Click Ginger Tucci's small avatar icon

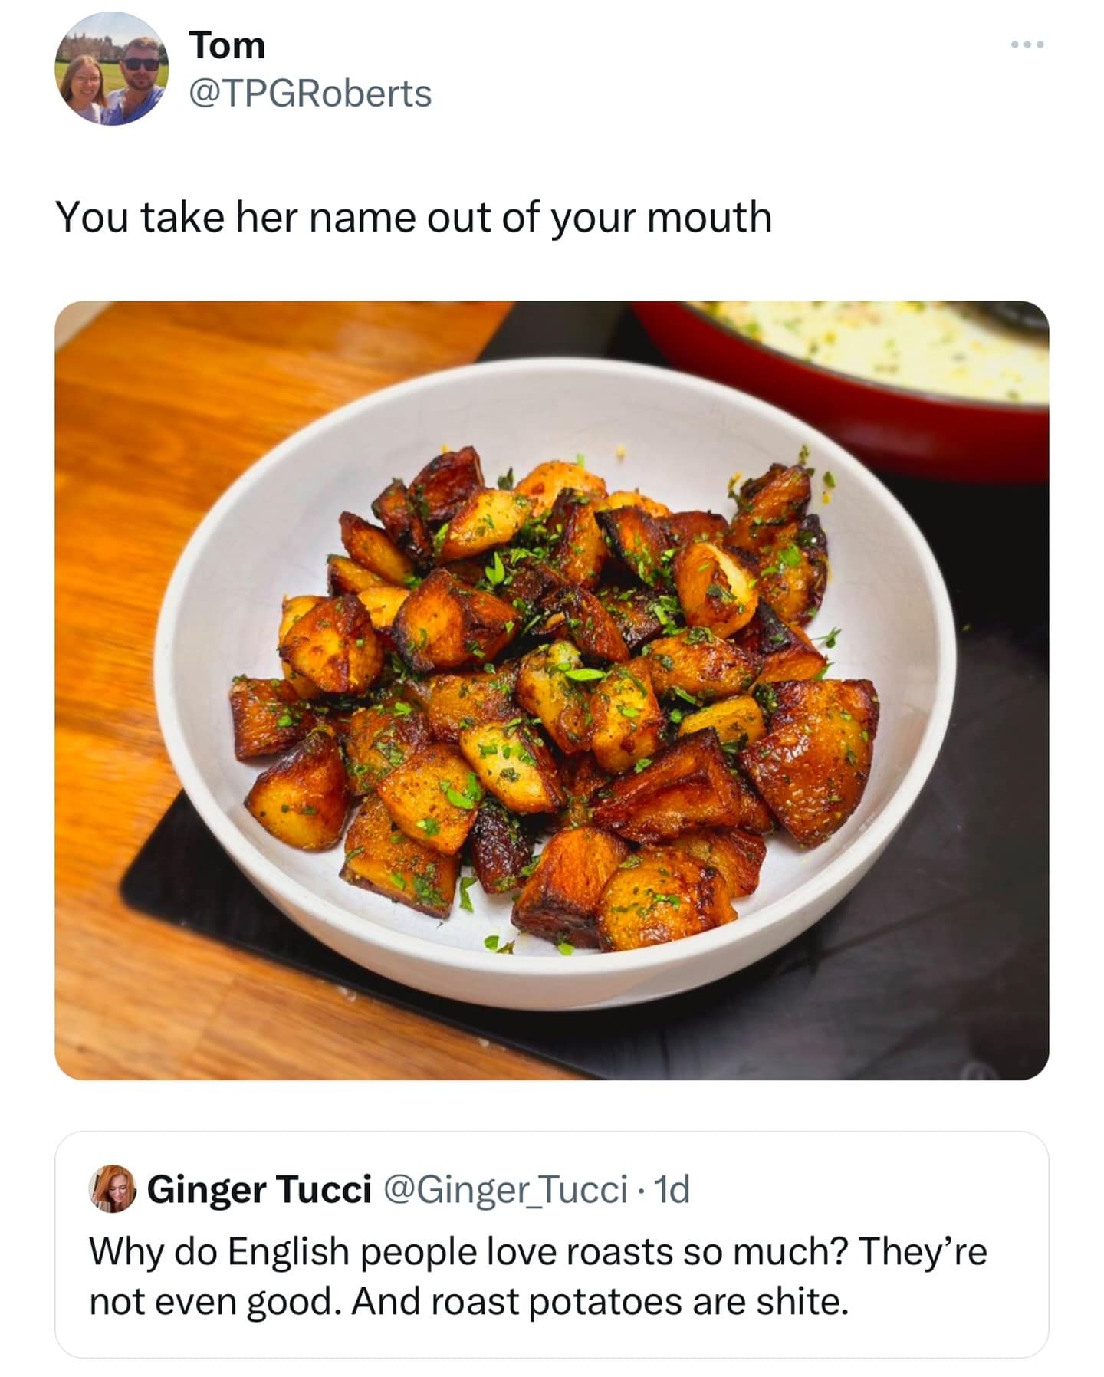click(112, 1189)
